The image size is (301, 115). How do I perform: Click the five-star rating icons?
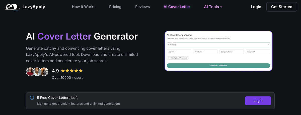(x=72, y=71)
